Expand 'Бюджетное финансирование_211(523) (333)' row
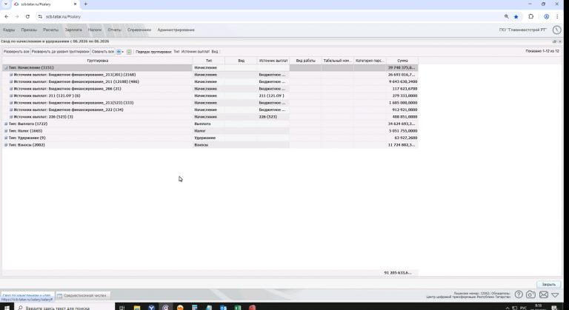Image resolution: width=569 pixels, height=310 pixels. point(11,103)
